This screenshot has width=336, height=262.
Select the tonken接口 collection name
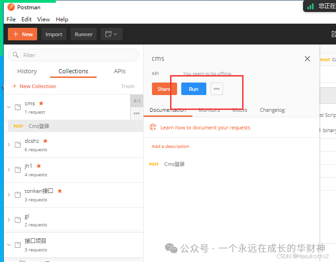tap(39, 191)
